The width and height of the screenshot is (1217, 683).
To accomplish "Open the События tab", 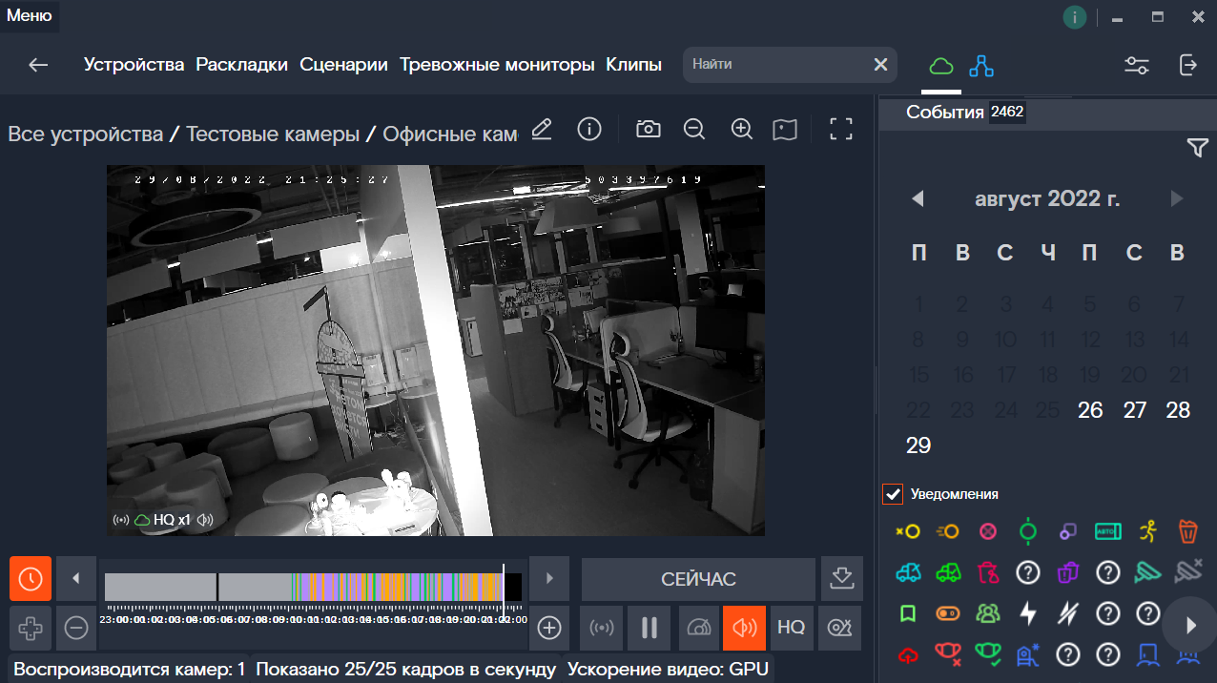I will (944, 112).
